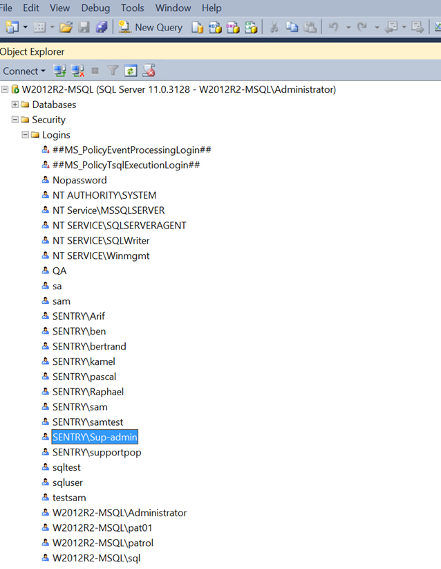Image resolution: width=441 pixels, height=569 pixels.
Task: Open the Edit menu
Action: tap(31, 8)
